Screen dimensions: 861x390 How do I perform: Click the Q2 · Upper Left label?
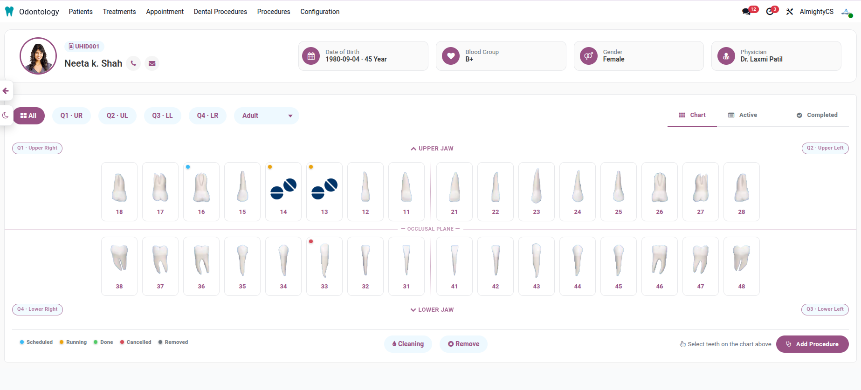pos(825,148)
